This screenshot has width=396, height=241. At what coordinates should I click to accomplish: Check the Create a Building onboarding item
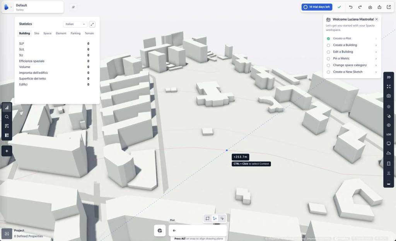point(328,45)
